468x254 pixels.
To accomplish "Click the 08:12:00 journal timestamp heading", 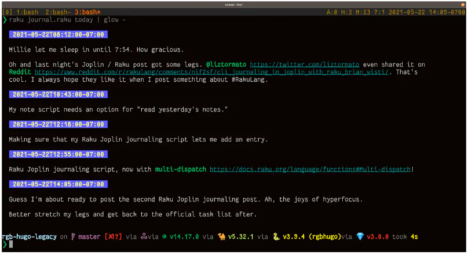I will point(58,34).
